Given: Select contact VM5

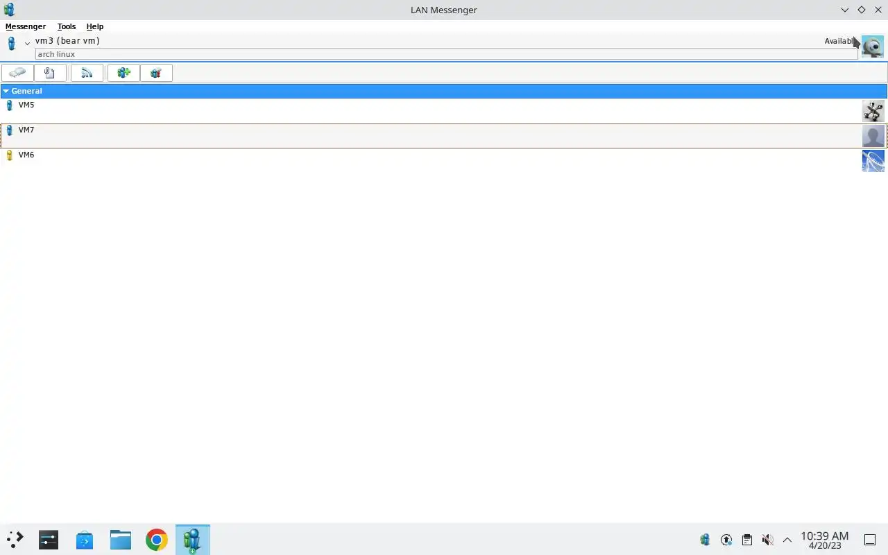Looking at the screenshot, I should [444, 111].
